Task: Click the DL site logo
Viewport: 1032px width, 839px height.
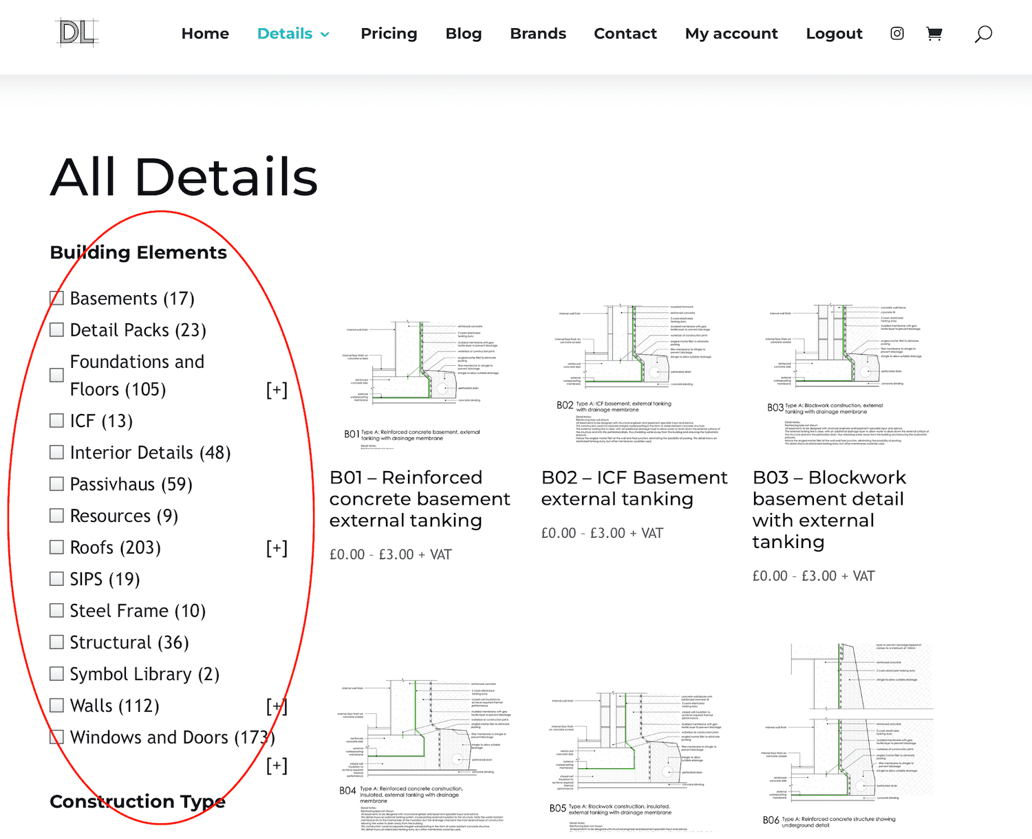Action: point(77,33)
